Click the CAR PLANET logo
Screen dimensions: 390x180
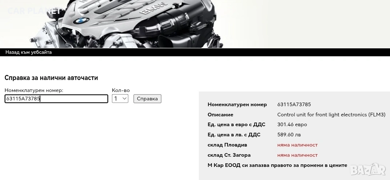click(x=34, y=11)
